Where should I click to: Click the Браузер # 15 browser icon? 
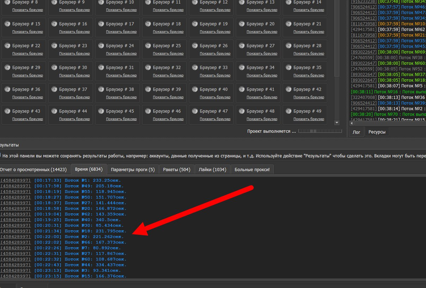(x=7, y=24)
